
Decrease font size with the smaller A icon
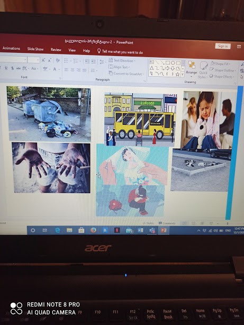click(50, 60)
